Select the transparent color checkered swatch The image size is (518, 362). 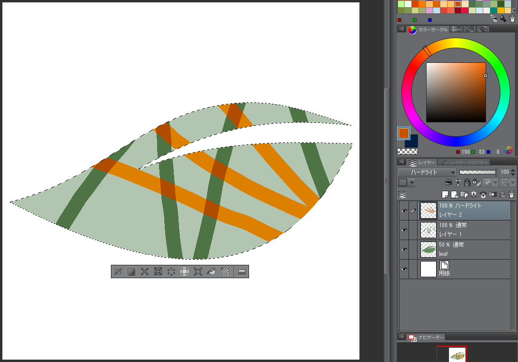click(x=408, y=151)
